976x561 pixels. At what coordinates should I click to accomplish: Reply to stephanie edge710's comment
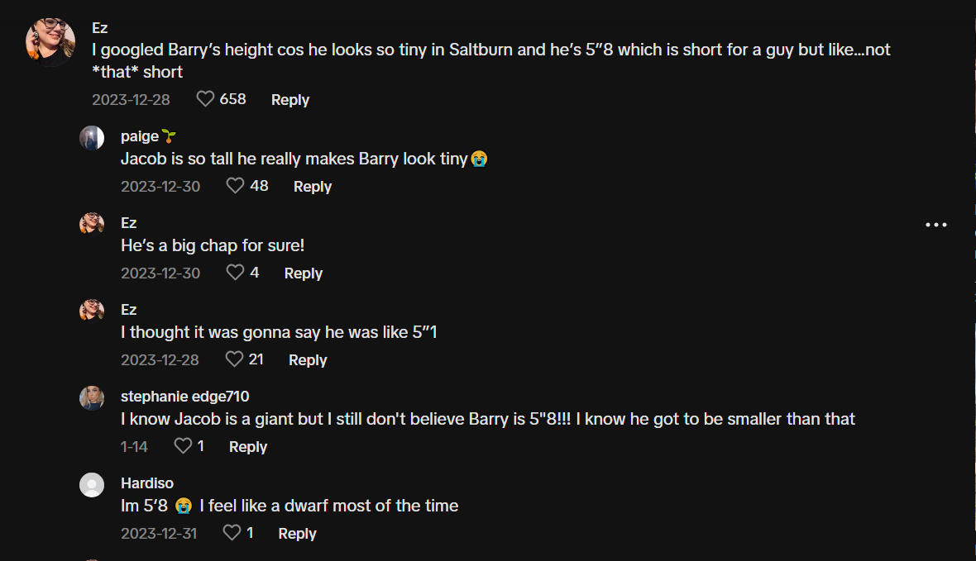tap(247, 445)
